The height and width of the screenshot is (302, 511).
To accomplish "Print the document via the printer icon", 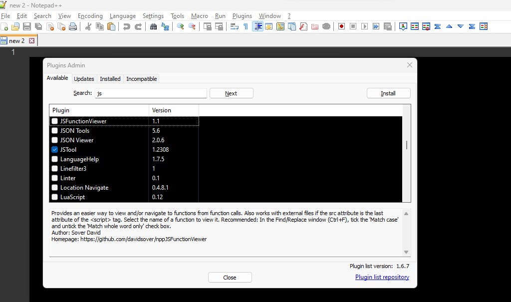I will [73, 26].
